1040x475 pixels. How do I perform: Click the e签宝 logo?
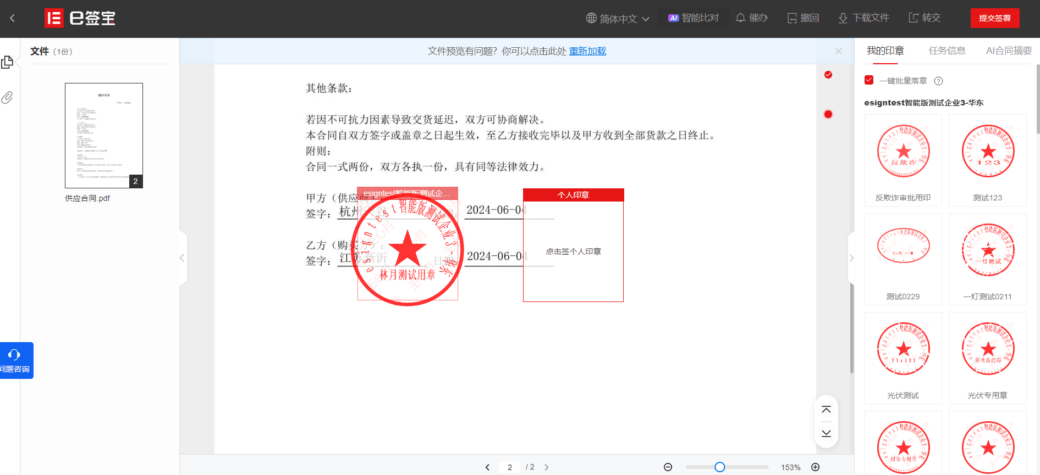point(80,18)
